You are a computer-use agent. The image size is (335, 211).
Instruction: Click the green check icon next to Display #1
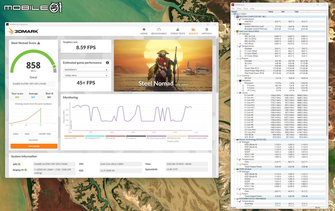pos(26,170)
